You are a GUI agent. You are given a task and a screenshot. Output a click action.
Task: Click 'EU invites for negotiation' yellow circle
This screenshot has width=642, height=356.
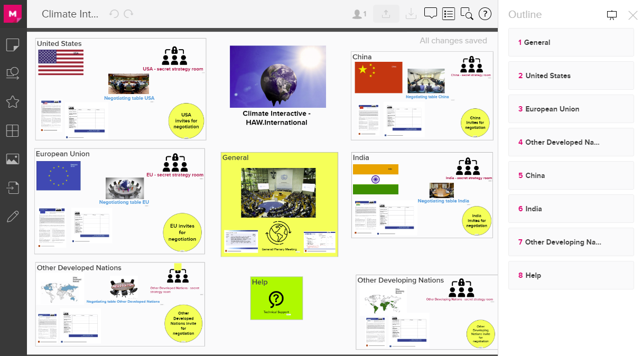[182, 232]
